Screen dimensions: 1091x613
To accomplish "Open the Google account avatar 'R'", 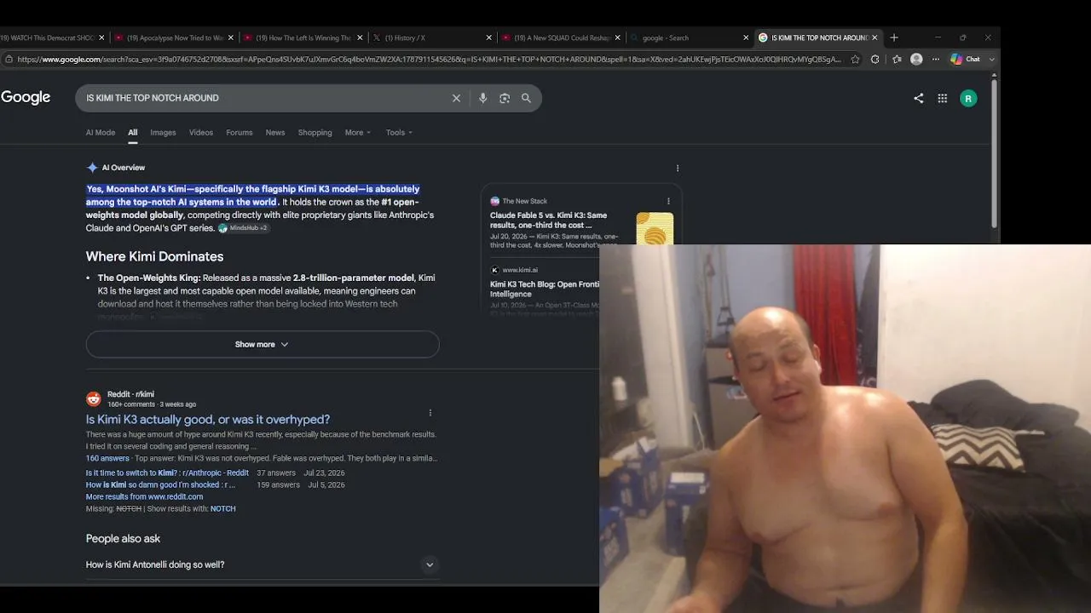I will click(968, 99).
